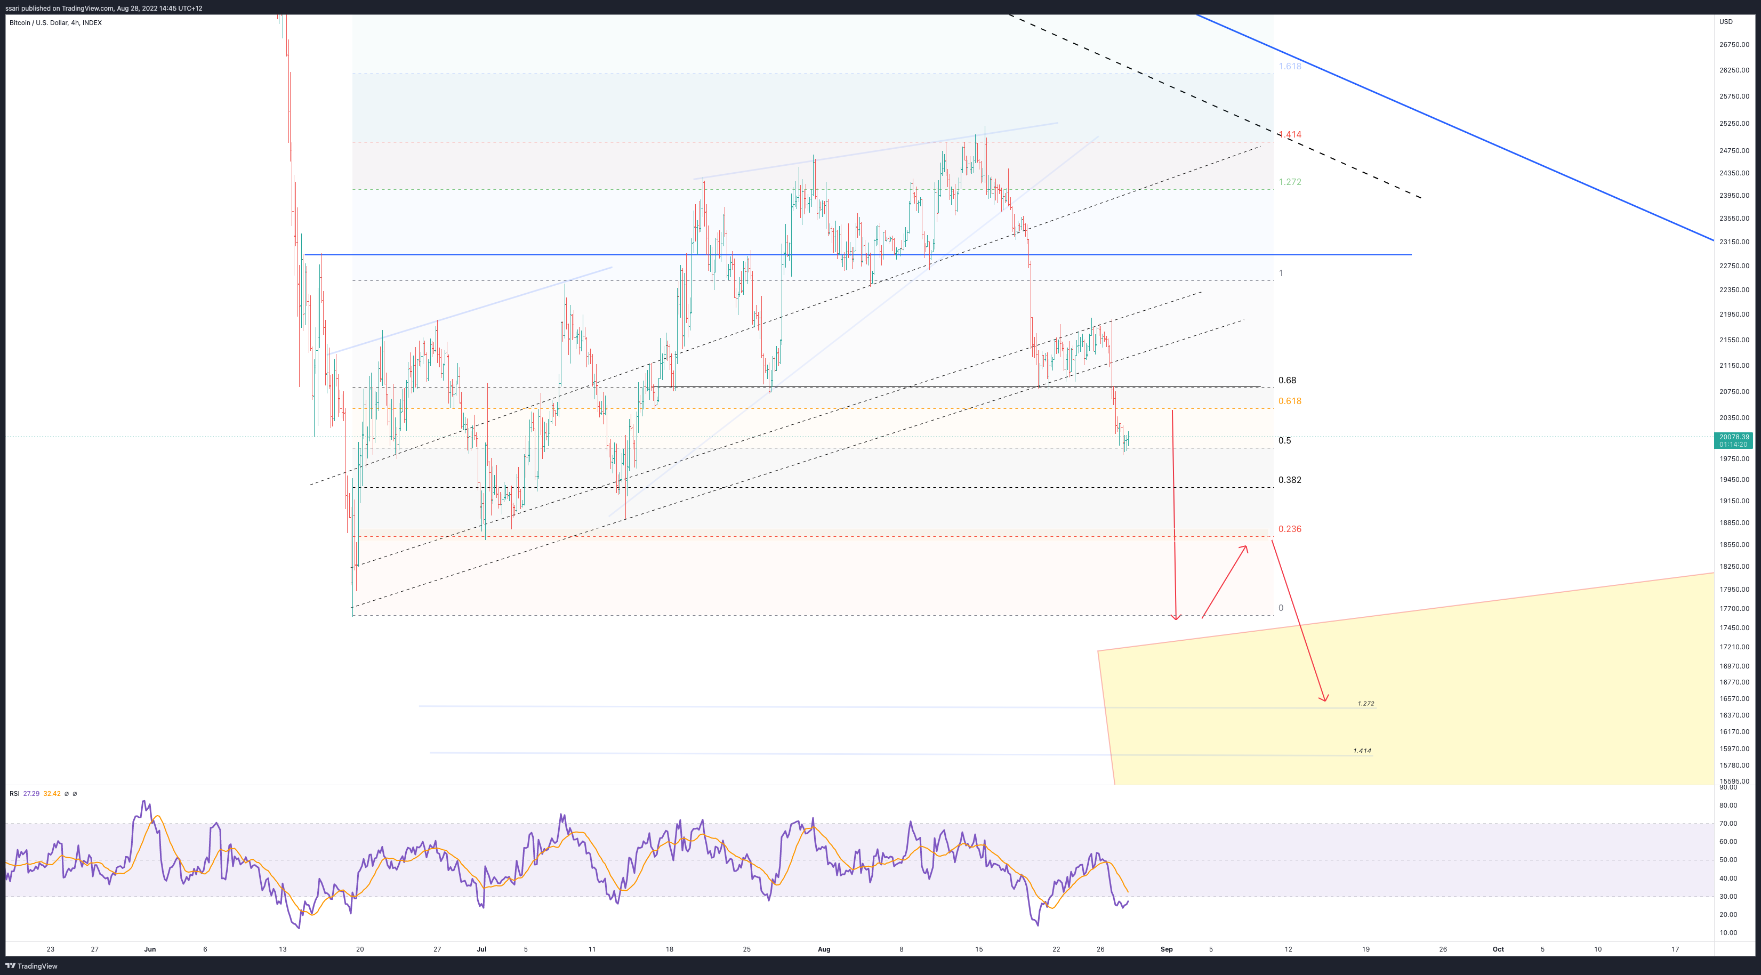Click the 17700.00 price axis label
1761x975 pixels.
(x=1734, y=609)
